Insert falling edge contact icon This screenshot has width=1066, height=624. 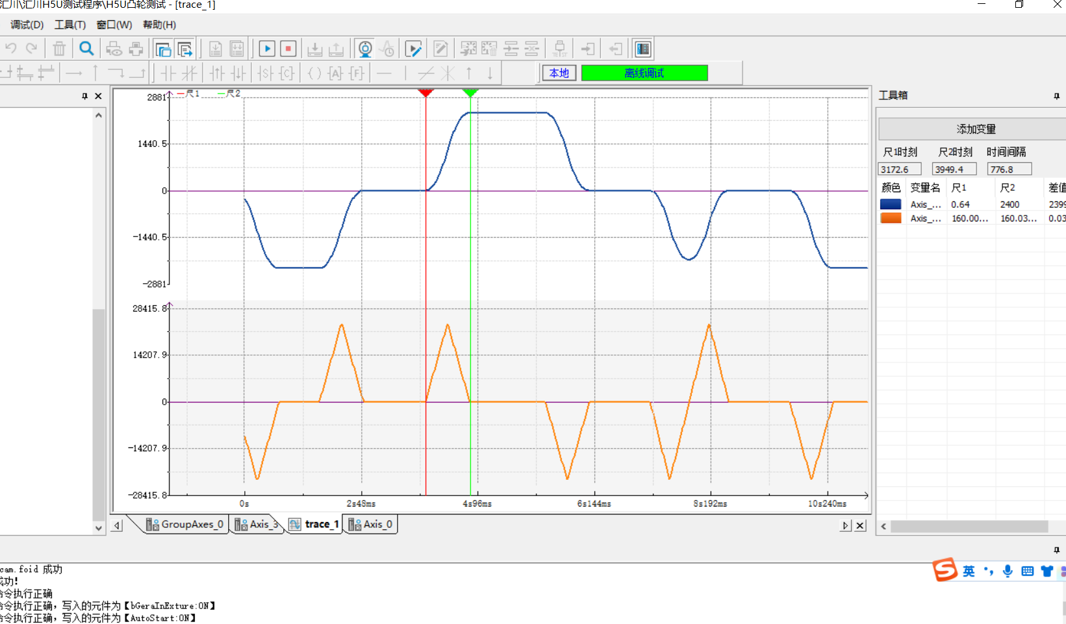(238, 73)
